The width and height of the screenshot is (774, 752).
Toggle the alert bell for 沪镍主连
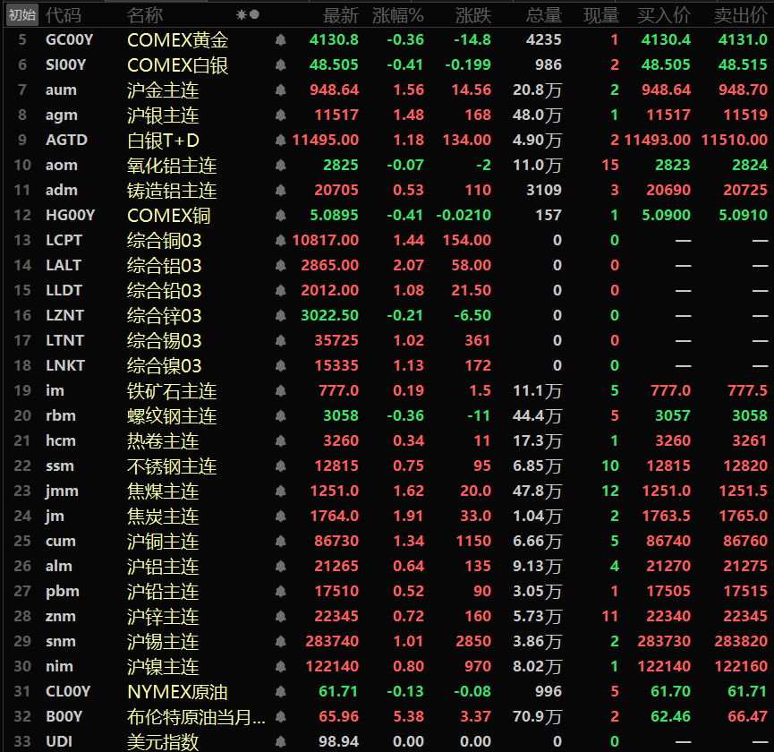[280, 666]
